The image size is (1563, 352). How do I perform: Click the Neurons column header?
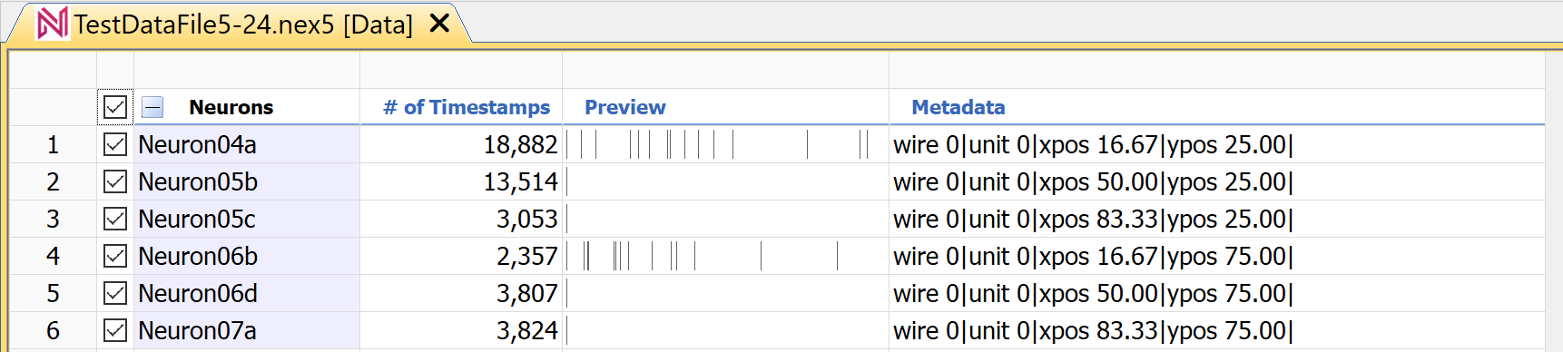[231, 107]
